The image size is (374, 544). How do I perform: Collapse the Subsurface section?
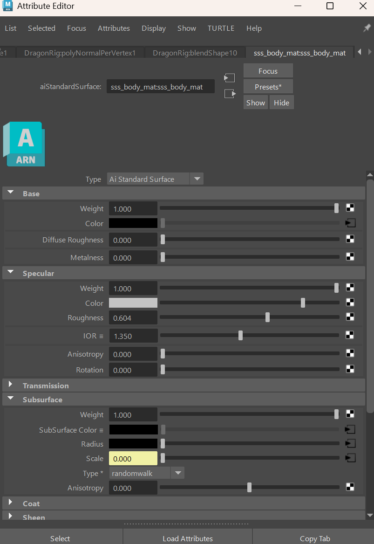(x=10, y=399)
